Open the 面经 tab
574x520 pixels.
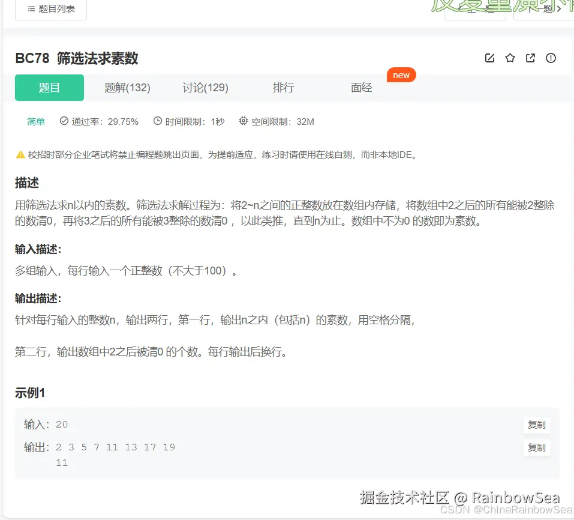(x=360, y=87)
